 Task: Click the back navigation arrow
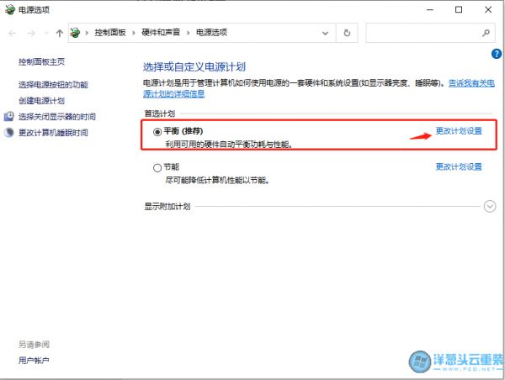click(13, 33)
